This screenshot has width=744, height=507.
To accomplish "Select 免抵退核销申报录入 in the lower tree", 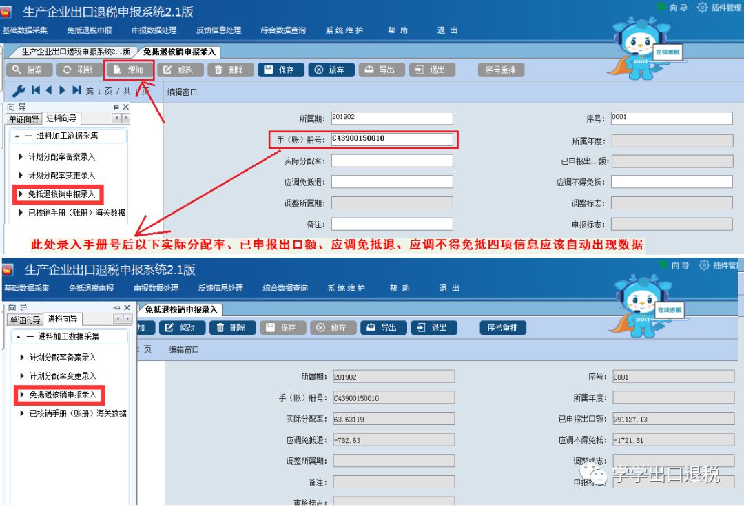I will 63,395.
